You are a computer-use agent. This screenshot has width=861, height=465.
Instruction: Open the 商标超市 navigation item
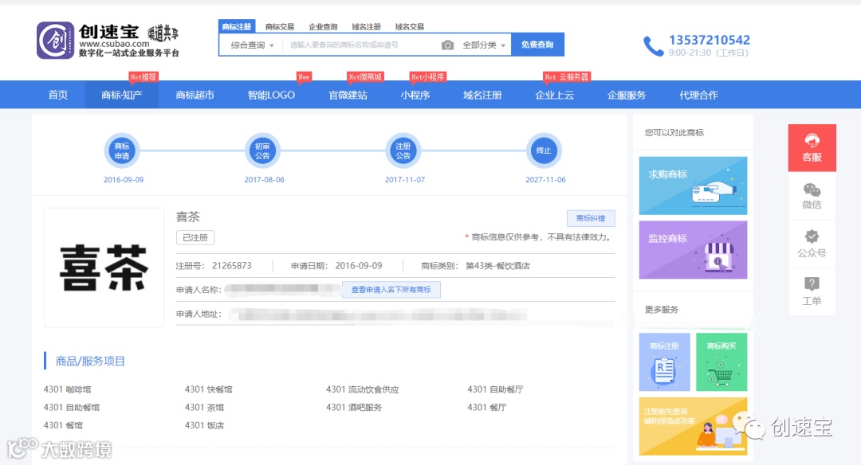click(195, 95)
